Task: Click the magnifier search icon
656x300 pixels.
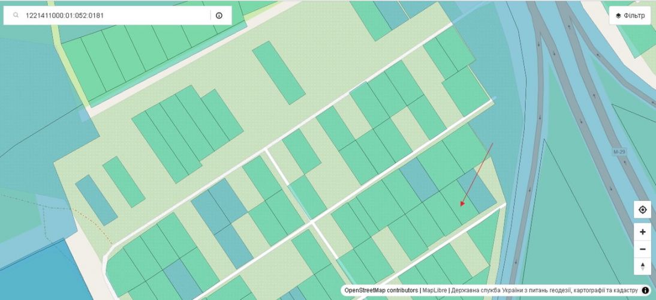Action: point(16,16)
